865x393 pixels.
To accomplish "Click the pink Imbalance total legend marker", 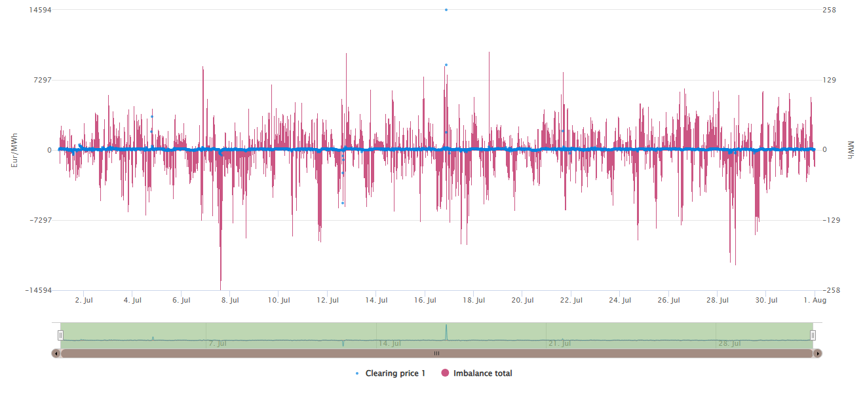I will click(446, 373).
